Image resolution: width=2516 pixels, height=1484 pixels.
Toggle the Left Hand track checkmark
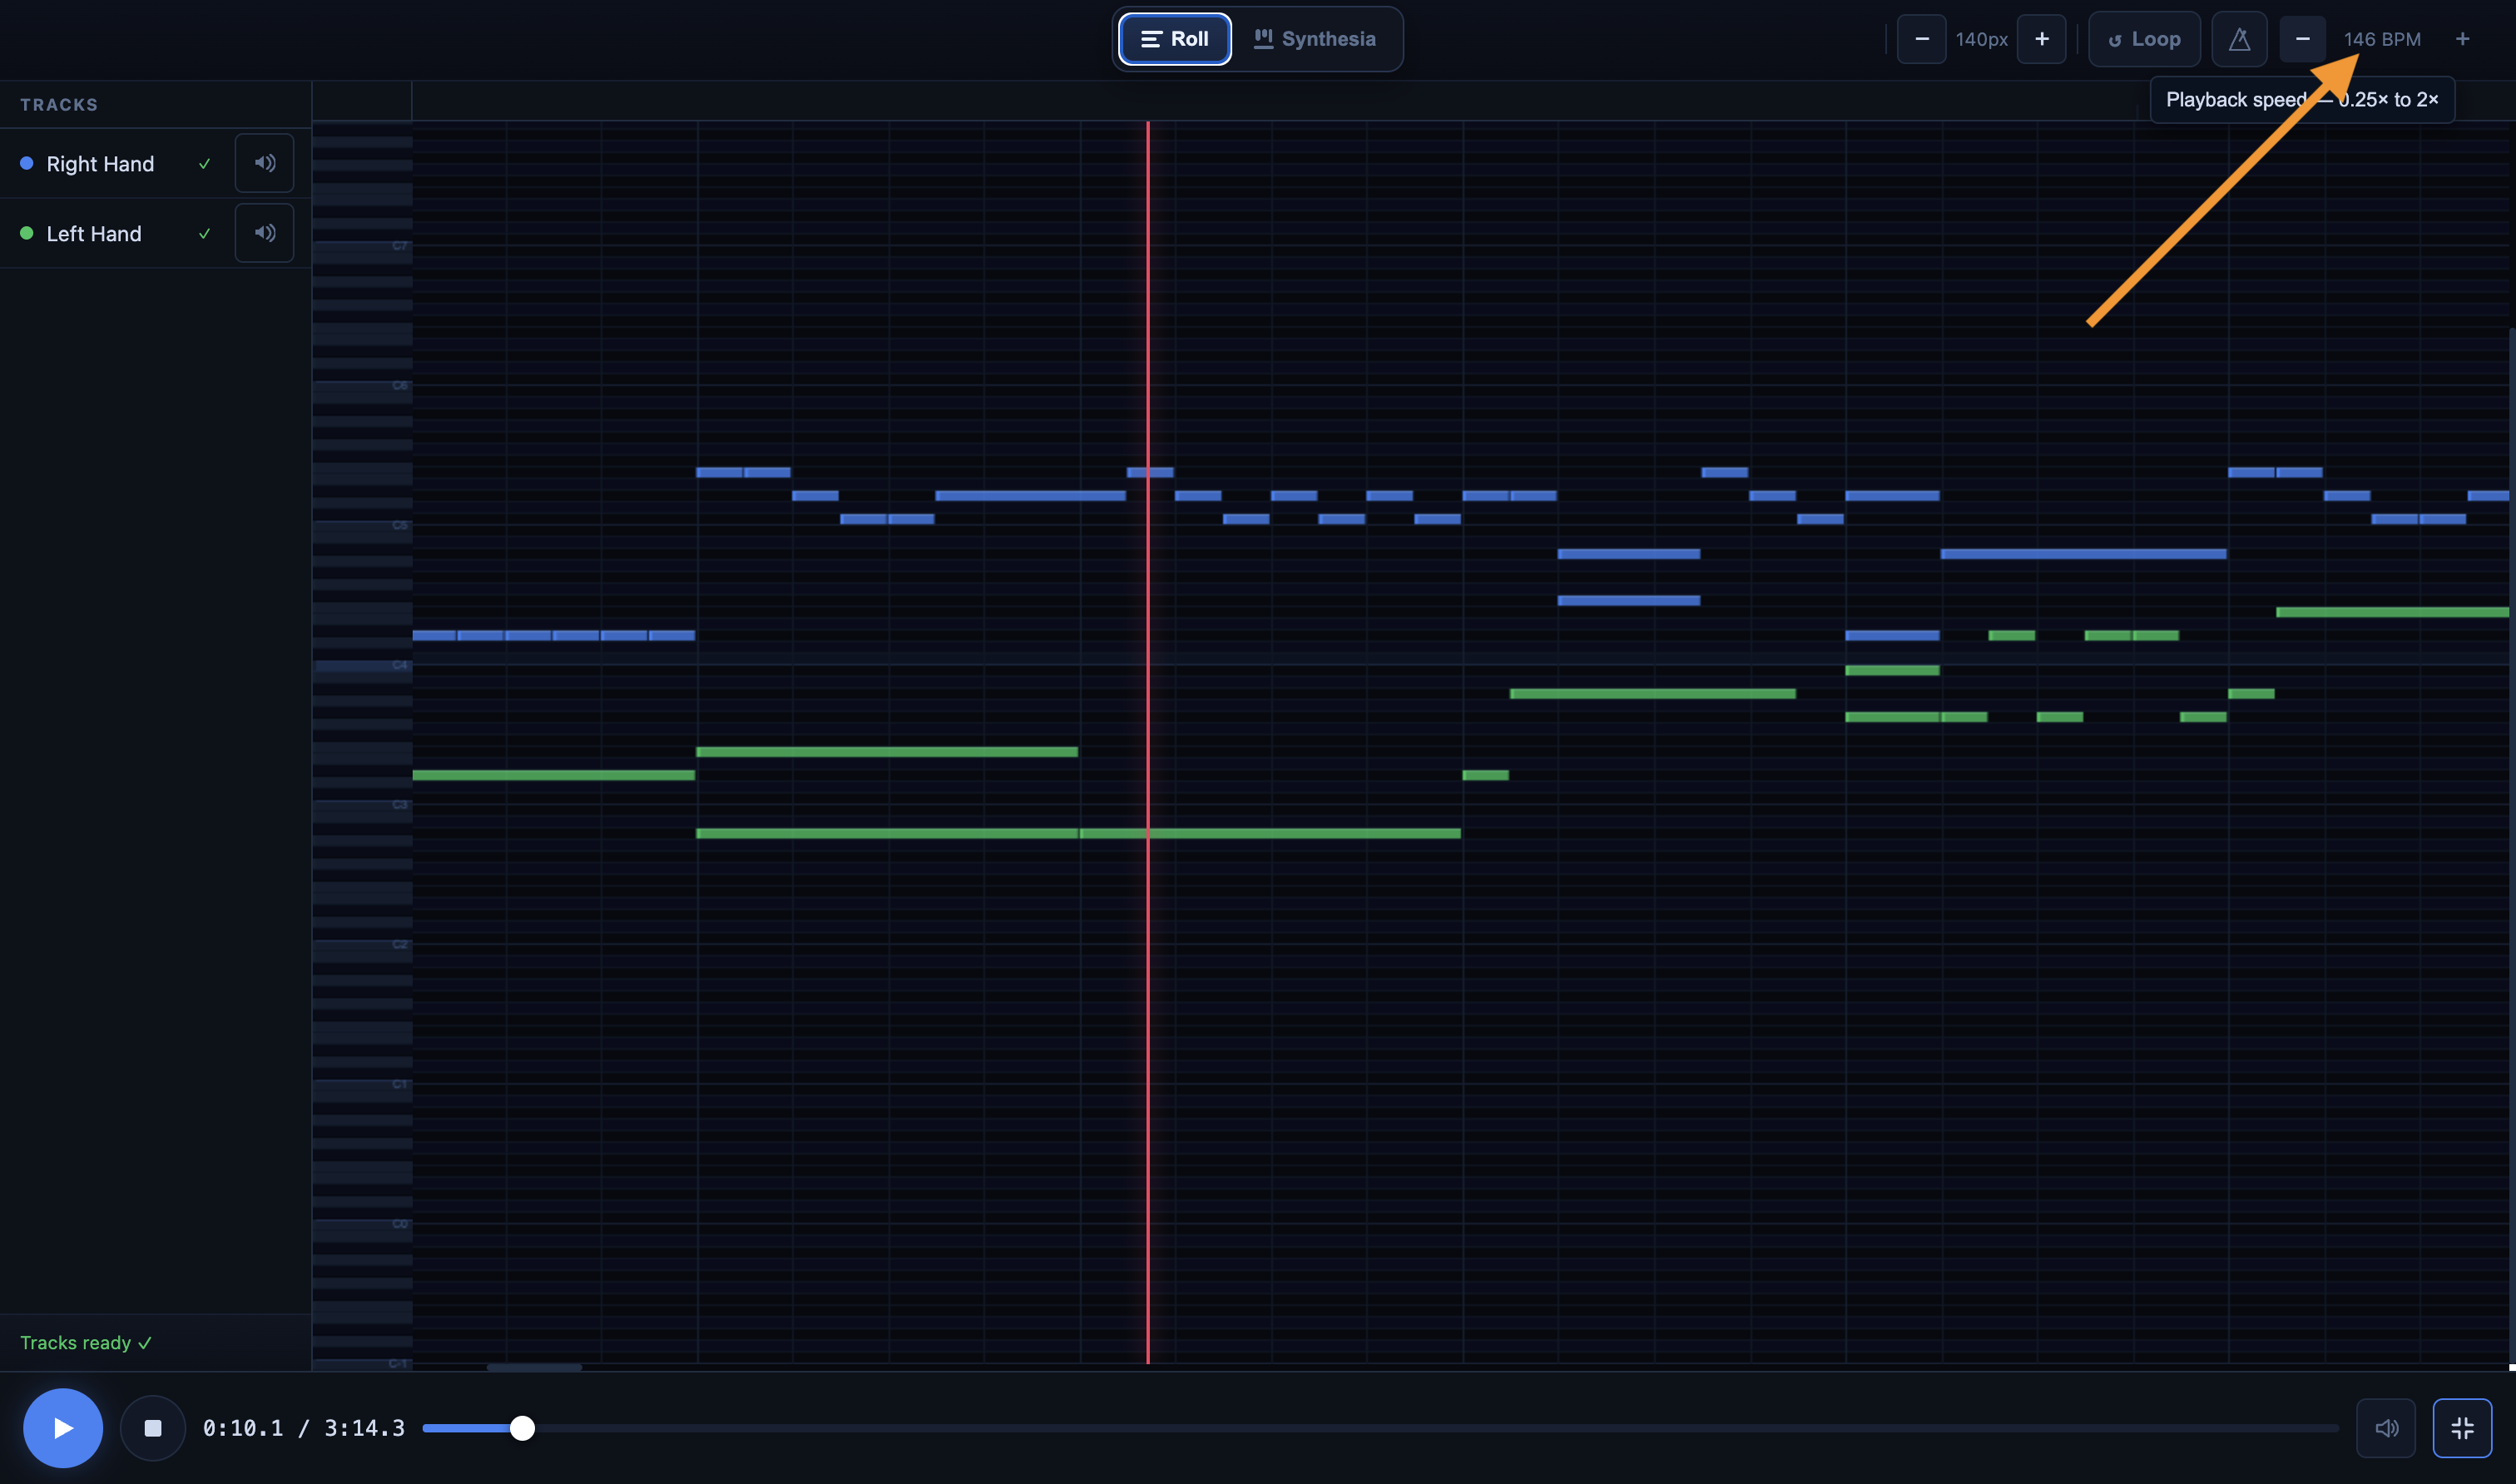coord(204,234)
